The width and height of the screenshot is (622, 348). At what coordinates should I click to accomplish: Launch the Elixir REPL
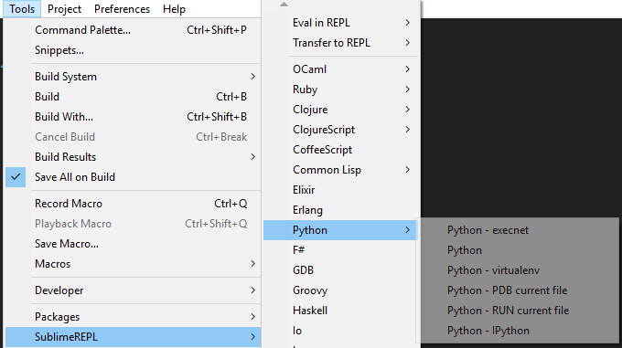(340, 190)
